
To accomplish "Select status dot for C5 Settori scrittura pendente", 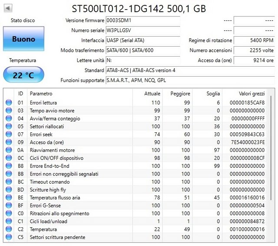I will (x=9, y=237).
